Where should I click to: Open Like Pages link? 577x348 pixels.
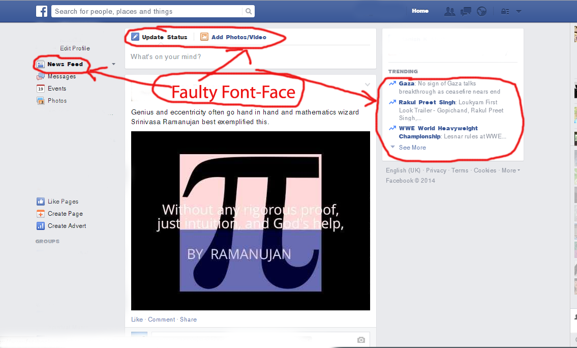(63, 201)
